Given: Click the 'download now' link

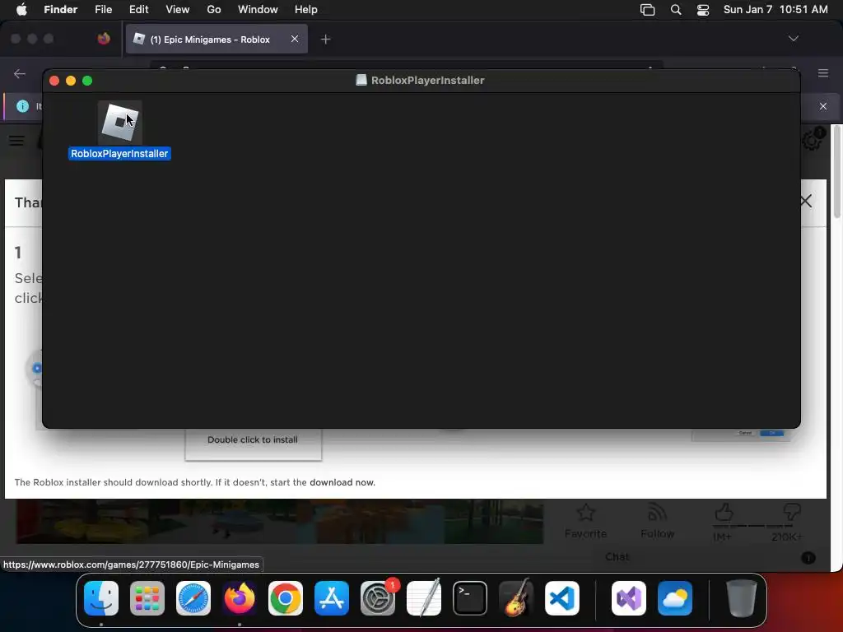Looking at the screenshot, I should [x=342, y=482].
